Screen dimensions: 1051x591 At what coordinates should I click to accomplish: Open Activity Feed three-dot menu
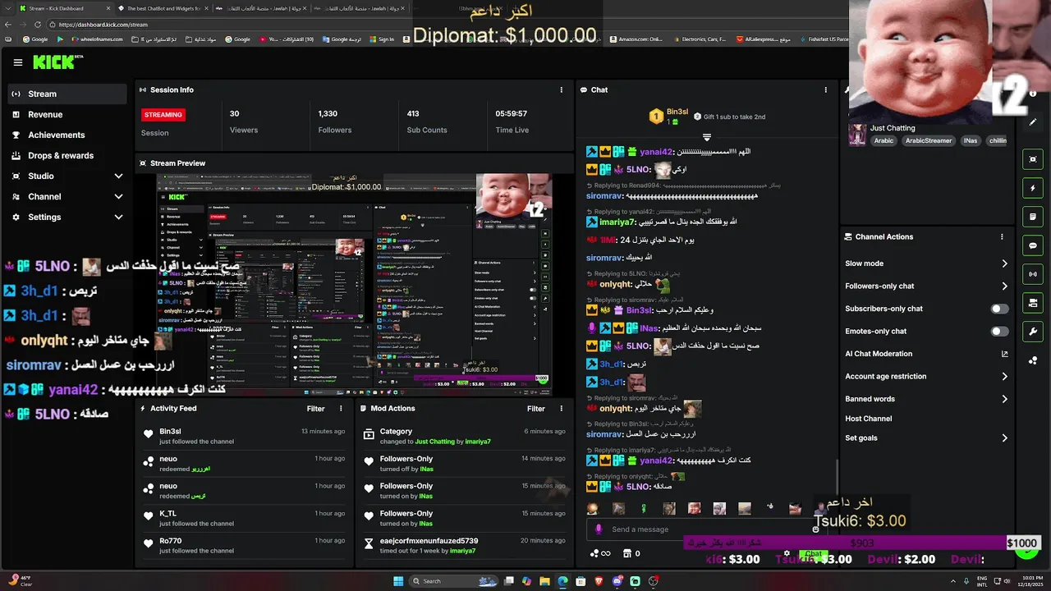341,408
